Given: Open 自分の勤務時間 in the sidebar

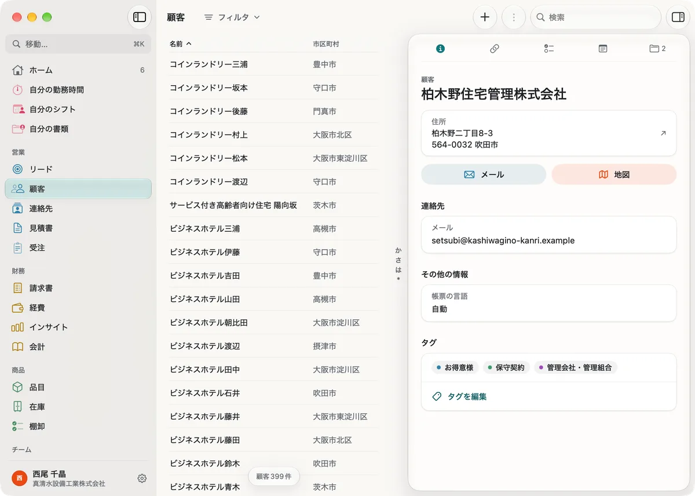Looking at the screenshot, I should point(78,90).
